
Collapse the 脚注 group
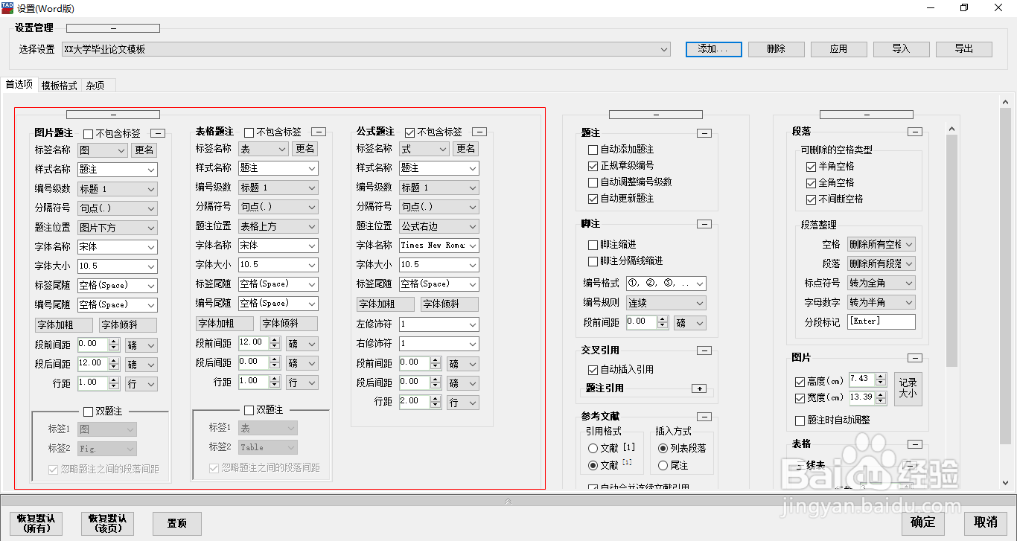click(x=704, y=224)
